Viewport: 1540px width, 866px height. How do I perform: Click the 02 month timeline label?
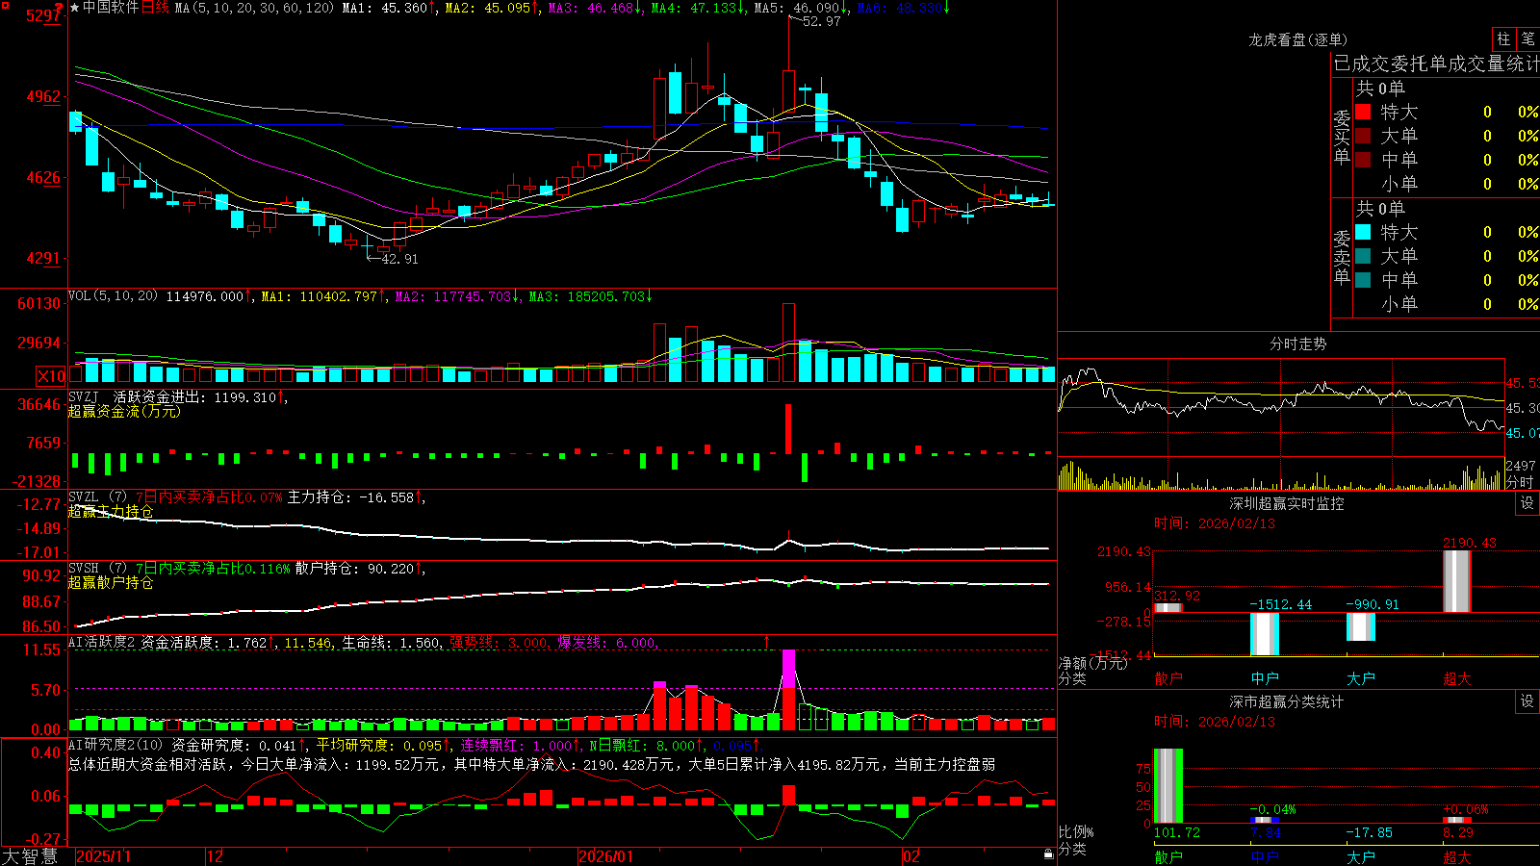[x=911, y=856]
